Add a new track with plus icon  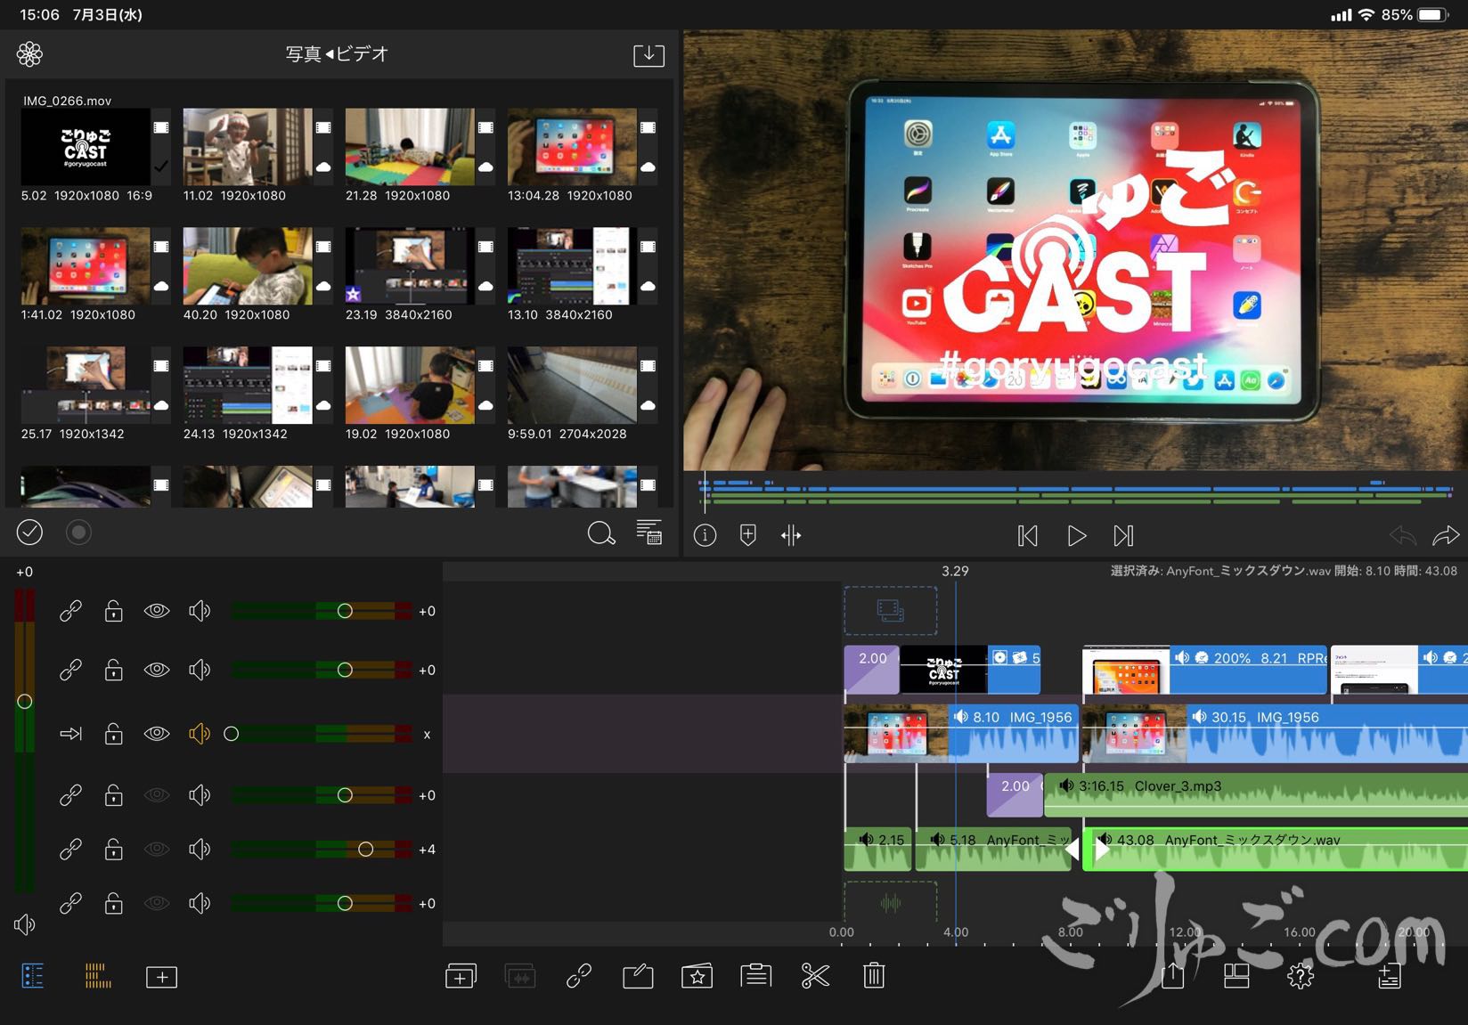point(161,977)
